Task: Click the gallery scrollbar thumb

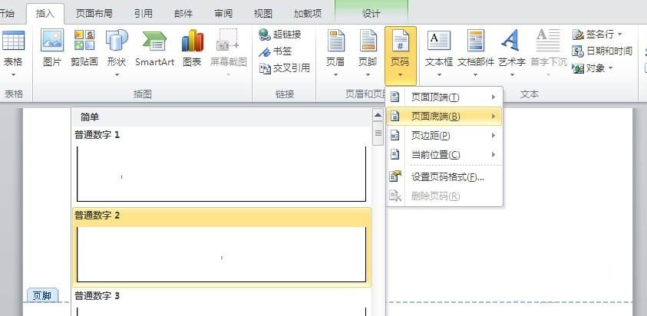Action: pyautogui.click(x=378, y=133)
